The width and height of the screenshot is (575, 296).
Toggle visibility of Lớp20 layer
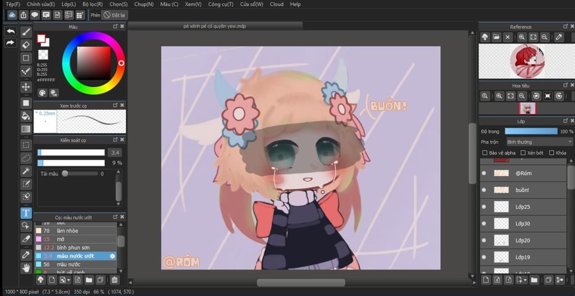point(483,240)
